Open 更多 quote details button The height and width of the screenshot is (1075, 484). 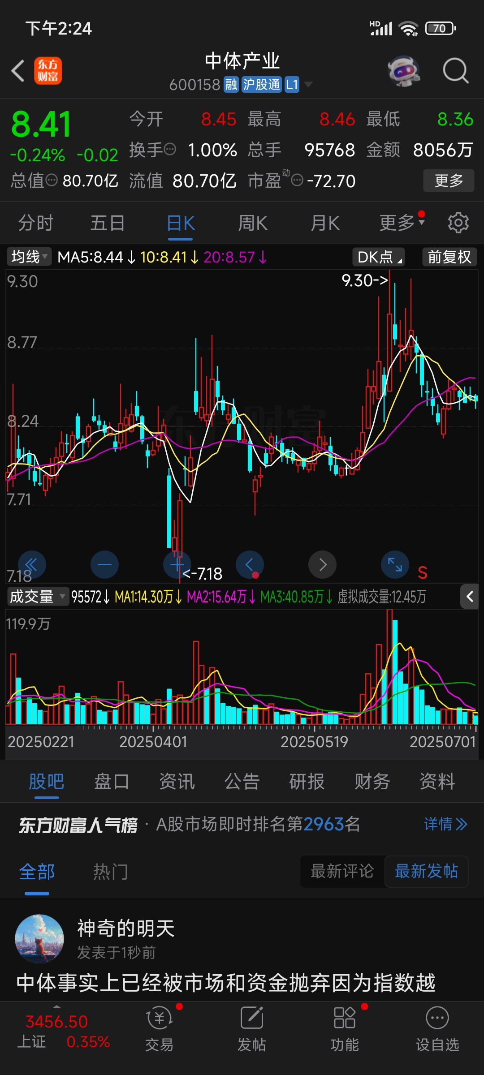[x=449, y=181]
